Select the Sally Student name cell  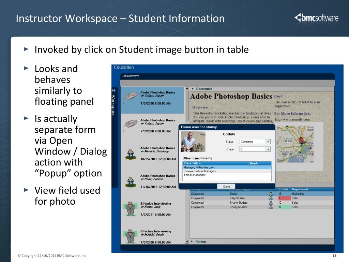(x=238, y=198)
